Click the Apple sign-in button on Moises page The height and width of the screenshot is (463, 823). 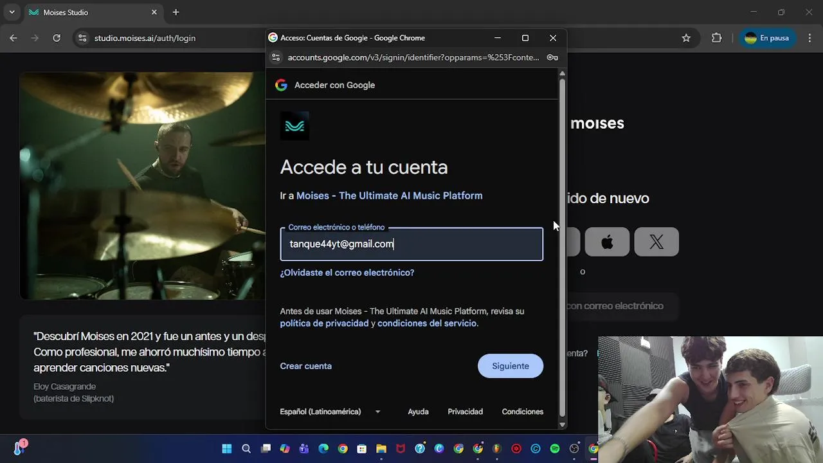click(x=607, y=242)
